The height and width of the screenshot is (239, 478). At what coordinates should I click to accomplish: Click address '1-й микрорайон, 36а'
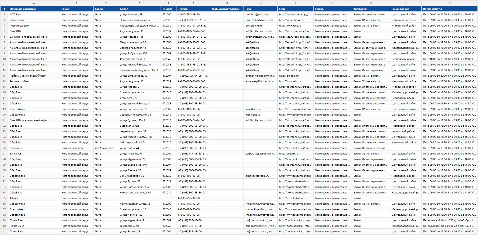click(x=139, y=143)
